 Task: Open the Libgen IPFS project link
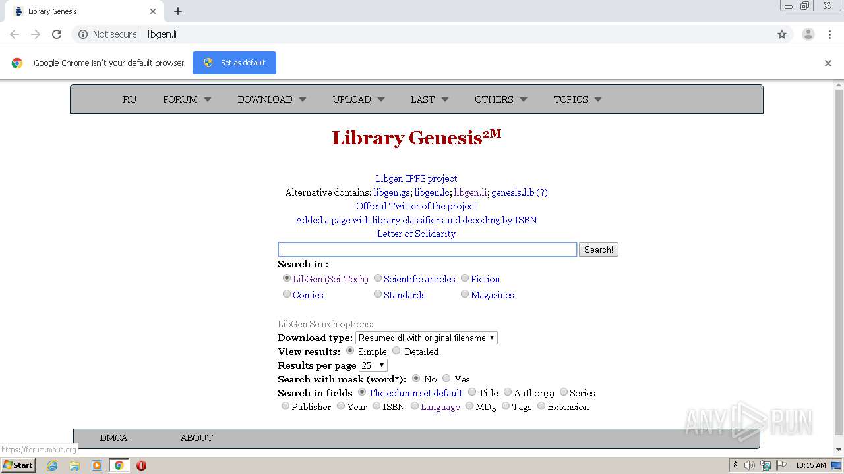[416, 178]
